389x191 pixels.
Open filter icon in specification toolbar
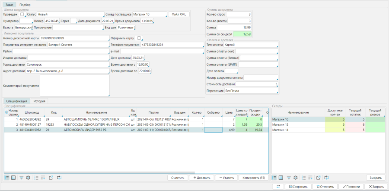click(22, 178)
